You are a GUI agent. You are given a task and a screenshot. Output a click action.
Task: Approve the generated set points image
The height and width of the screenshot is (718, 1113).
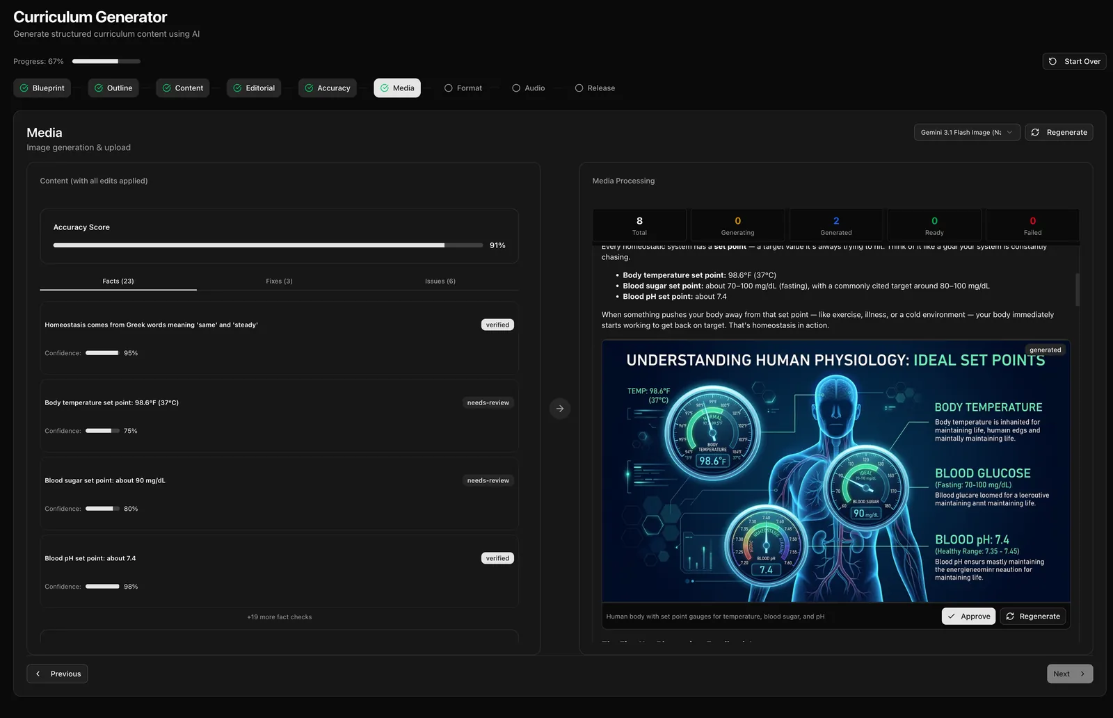click(x=969, y=617)
